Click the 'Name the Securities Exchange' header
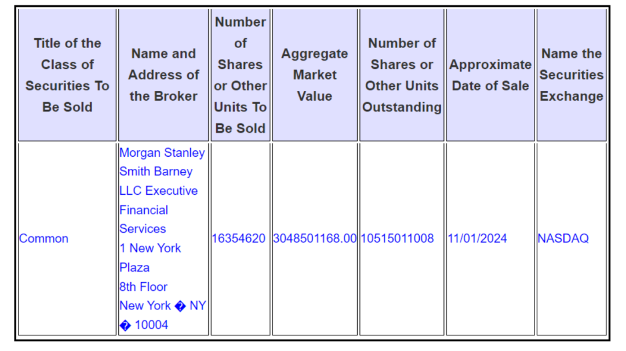Image resolution: width=626 pixels, height=351 pixels. click(x=572, y=75)
